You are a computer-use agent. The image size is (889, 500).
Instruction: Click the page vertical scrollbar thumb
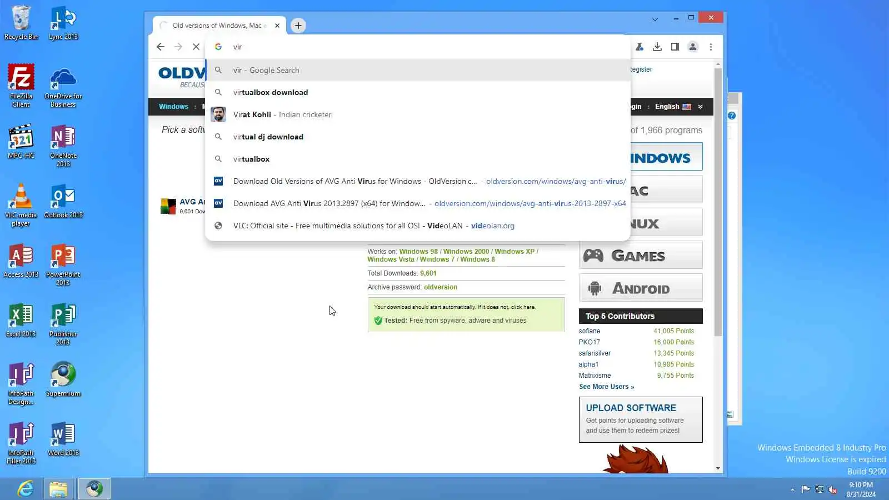click(718, 202)
